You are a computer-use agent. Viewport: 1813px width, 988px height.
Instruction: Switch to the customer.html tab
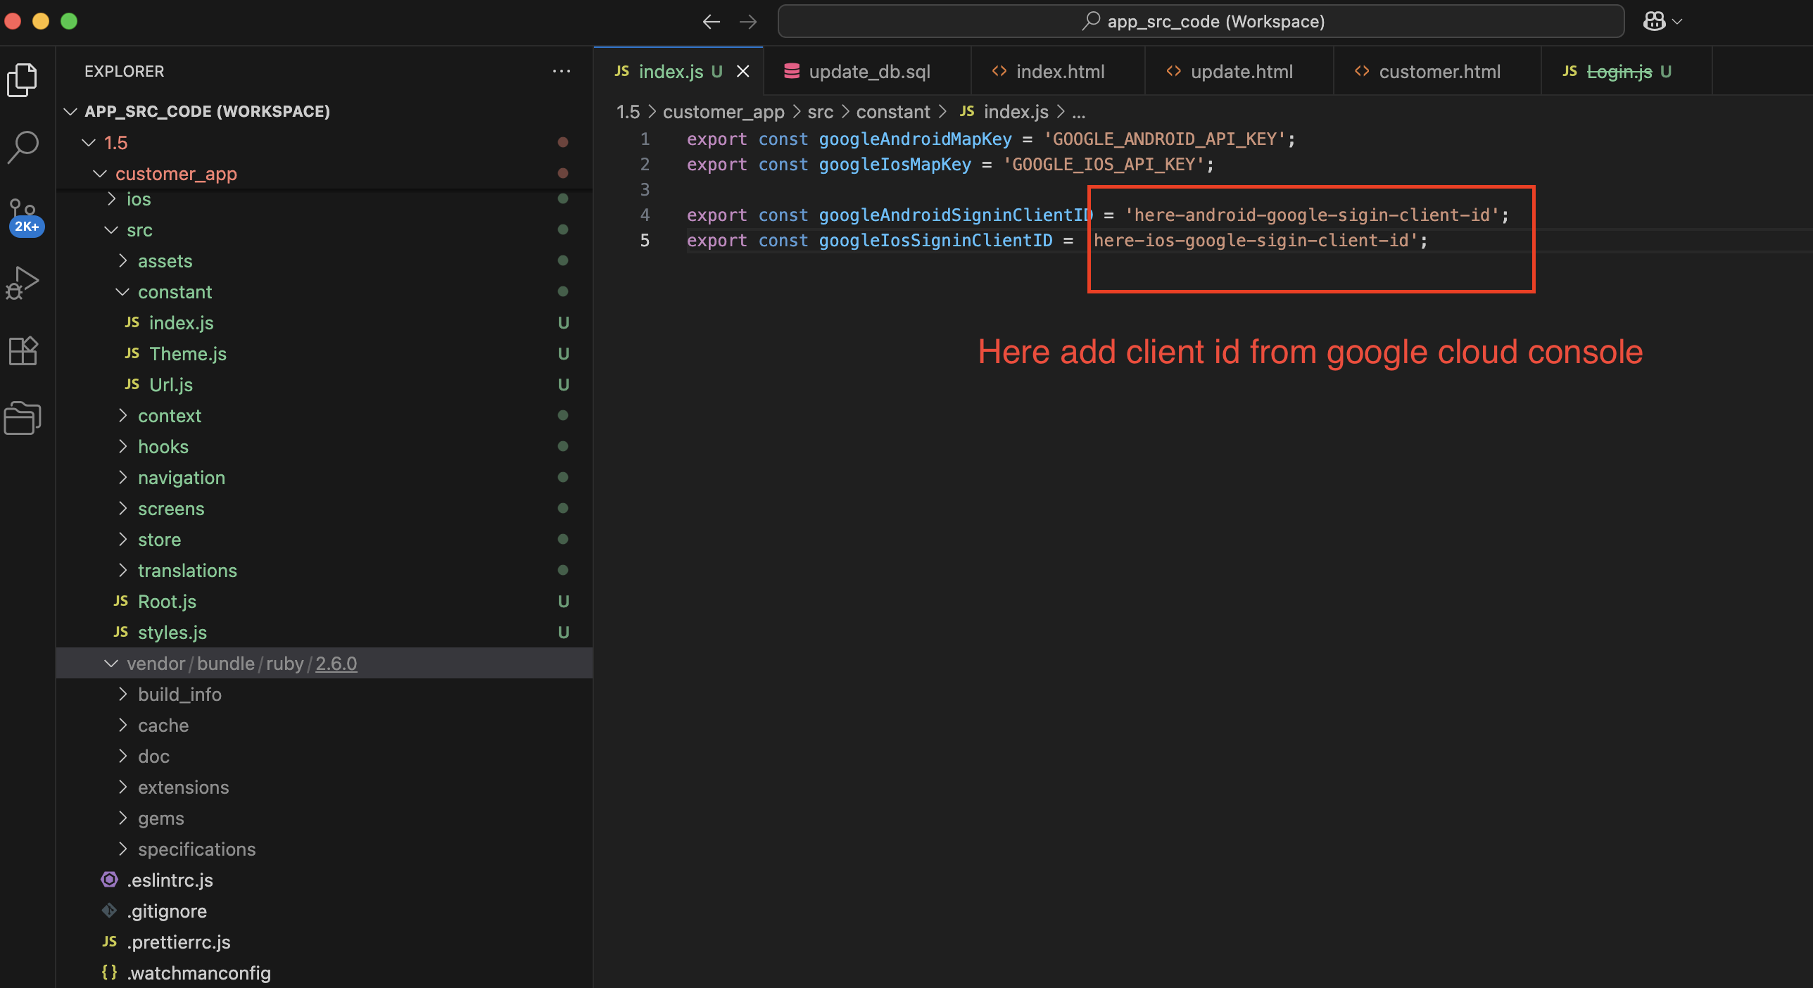1439,71
